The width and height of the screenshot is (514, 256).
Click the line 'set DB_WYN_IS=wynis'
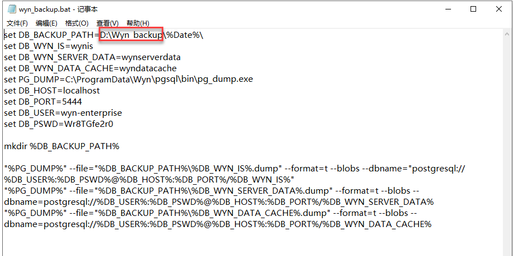coord(49,46)
